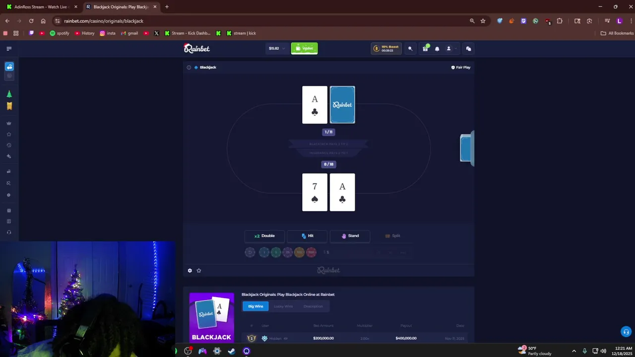The image size is (635, 357).
Task: Click the $400,000.00 payout value
Action: pos(406,338)
